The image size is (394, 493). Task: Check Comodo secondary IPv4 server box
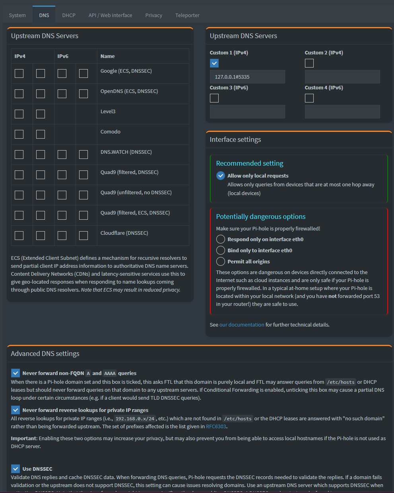click(41, 134)
